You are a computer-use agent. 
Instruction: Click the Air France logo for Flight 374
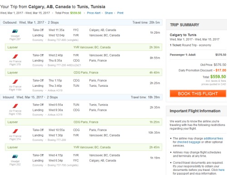pyautogui.click(x=15, y=131)
